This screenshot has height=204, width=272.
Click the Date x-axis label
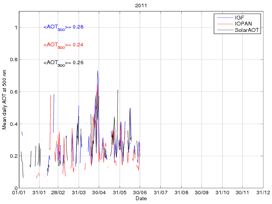[x=141, y=198]
